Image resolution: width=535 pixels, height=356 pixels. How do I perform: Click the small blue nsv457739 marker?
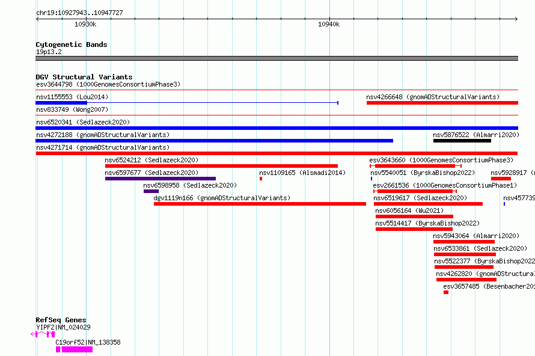coord(504,204)
